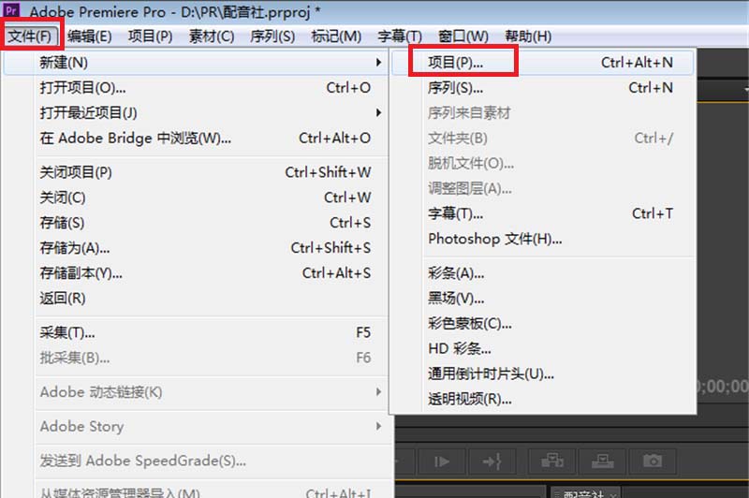Open the 标记(M) menu
Image resolution: width=749 pixels, height=498 pixels.
336,37
